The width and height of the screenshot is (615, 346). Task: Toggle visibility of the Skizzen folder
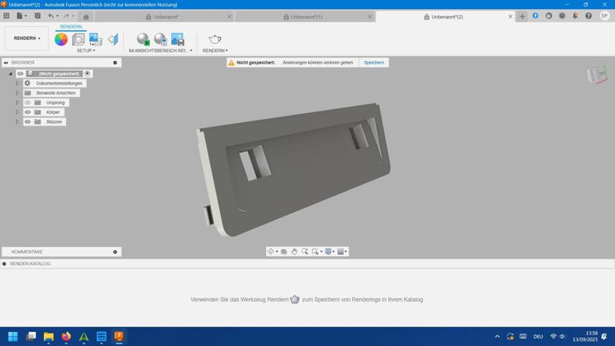(28, 121)
